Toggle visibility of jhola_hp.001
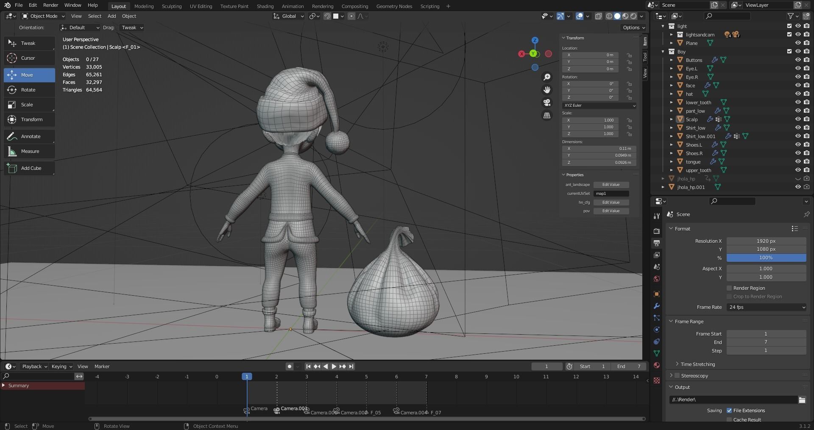The image size is (814, 430). (798, 187)
